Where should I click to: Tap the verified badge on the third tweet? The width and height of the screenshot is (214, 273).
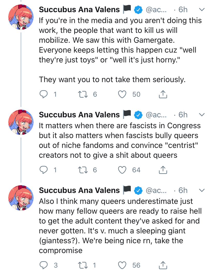pos(139,190)
